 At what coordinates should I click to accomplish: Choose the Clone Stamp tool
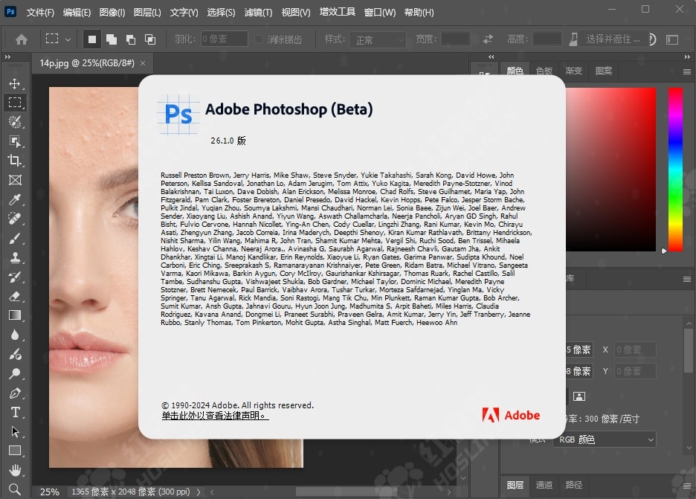[15, 257]
